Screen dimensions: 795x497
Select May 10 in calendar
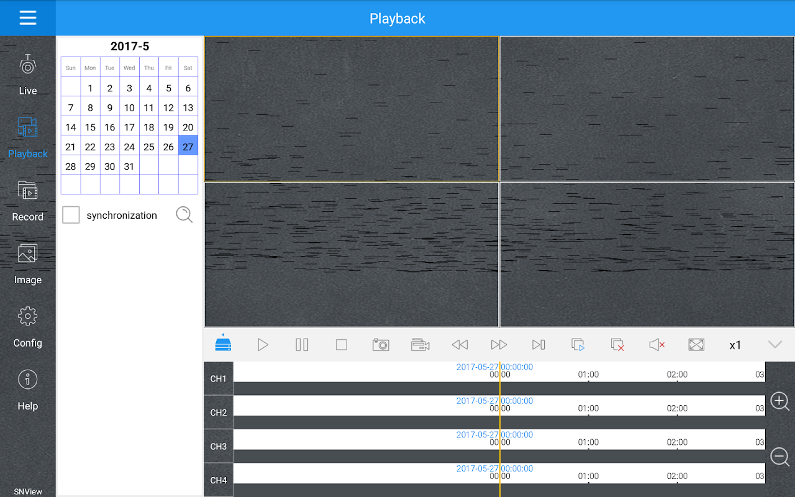click(x=129, y=107)
